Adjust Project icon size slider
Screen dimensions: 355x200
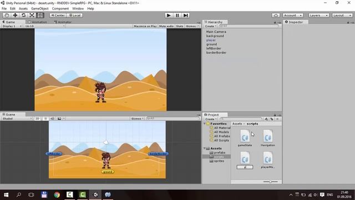270,182
